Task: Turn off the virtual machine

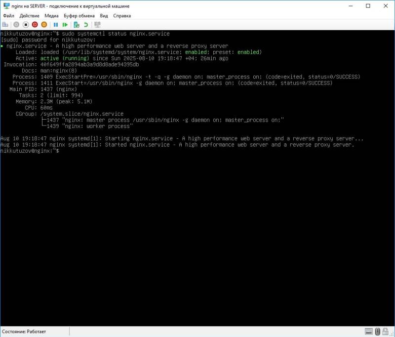Action: tap(26, 25)
